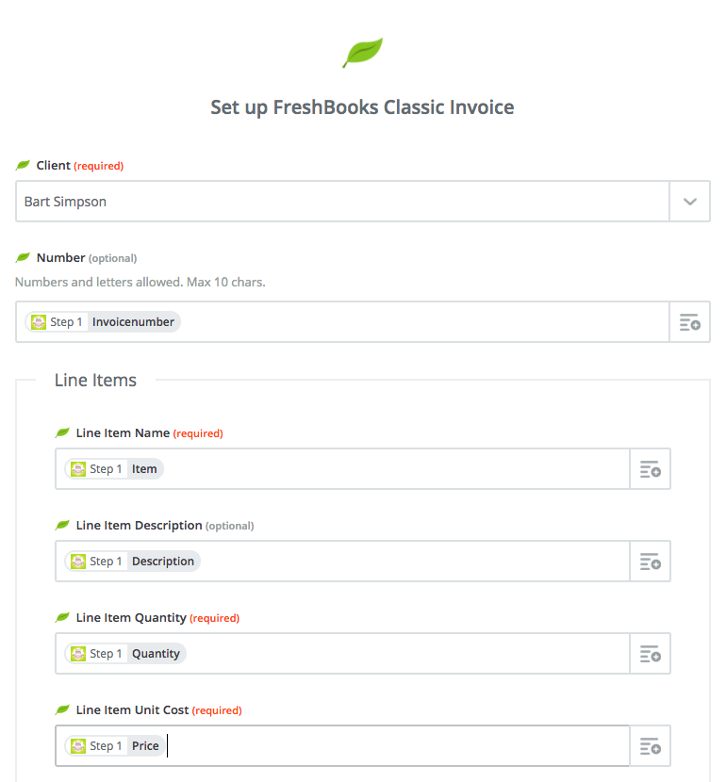Image resolution: width=726 pixels, height=782 pixels.
Task: Open the Bart Simpson client selector
Action: [342, 202]
